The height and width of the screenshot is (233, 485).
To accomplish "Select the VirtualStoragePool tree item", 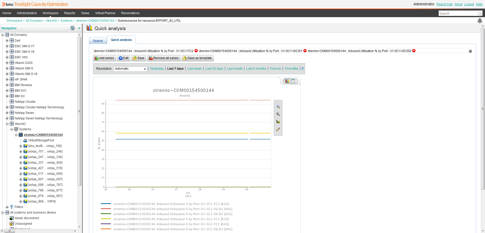I will click(41, 140).
